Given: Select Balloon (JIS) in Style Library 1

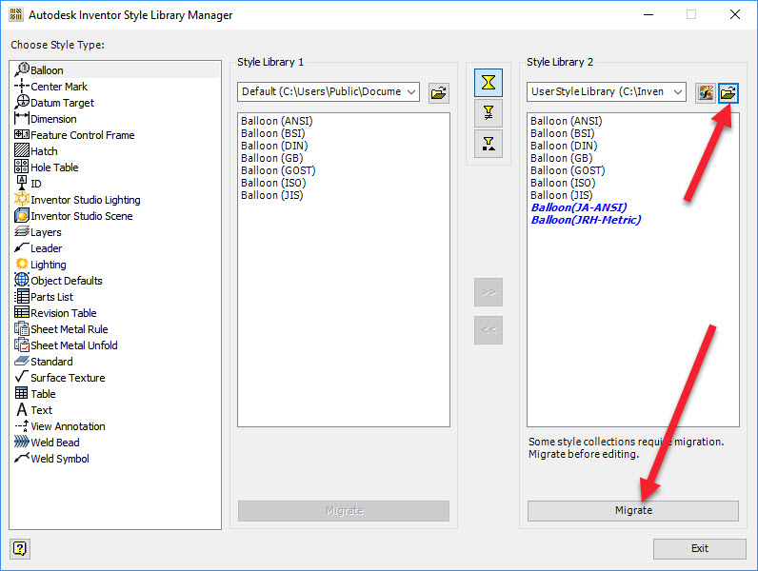Looking at the screenshot, I should [x=272, y=195].
